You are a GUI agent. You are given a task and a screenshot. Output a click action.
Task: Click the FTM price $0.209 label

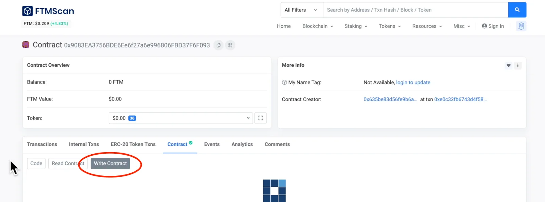pos(46,24)
